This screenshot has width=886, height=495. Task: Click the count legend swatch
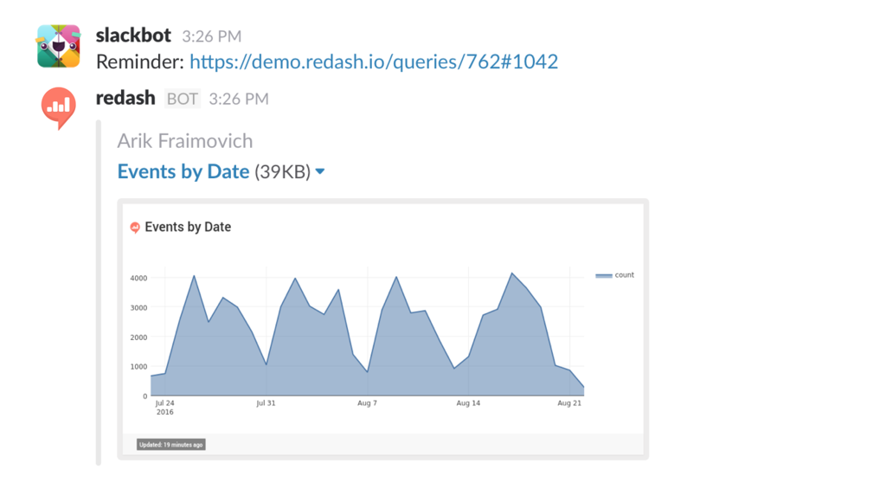[603, 275]
